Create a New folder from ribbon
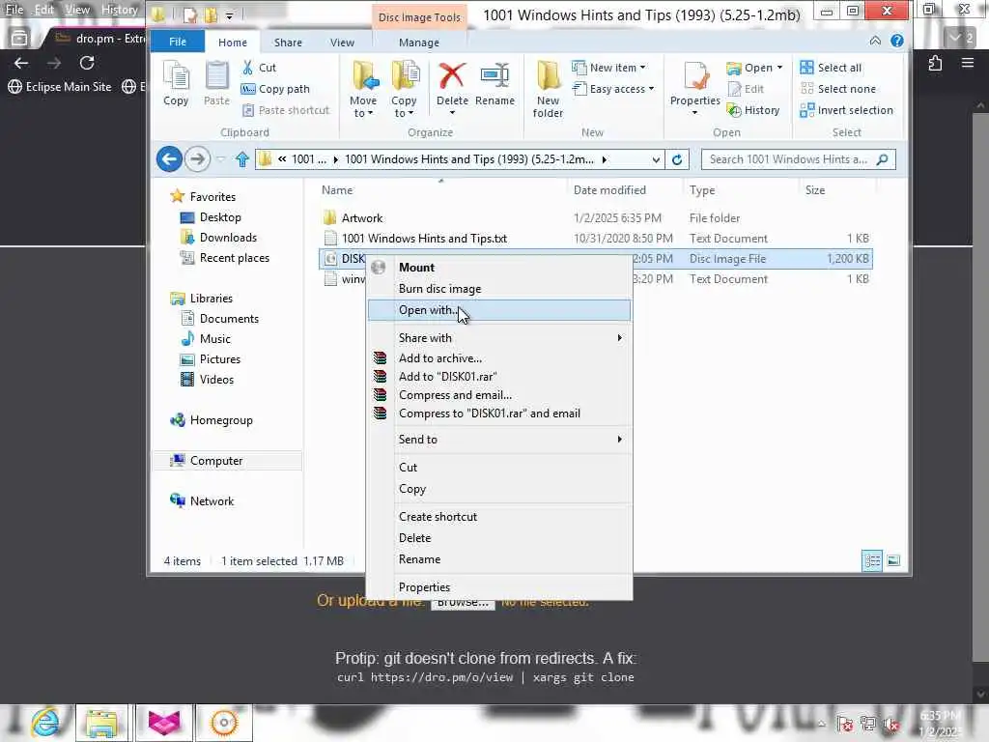 click(548, 89)
